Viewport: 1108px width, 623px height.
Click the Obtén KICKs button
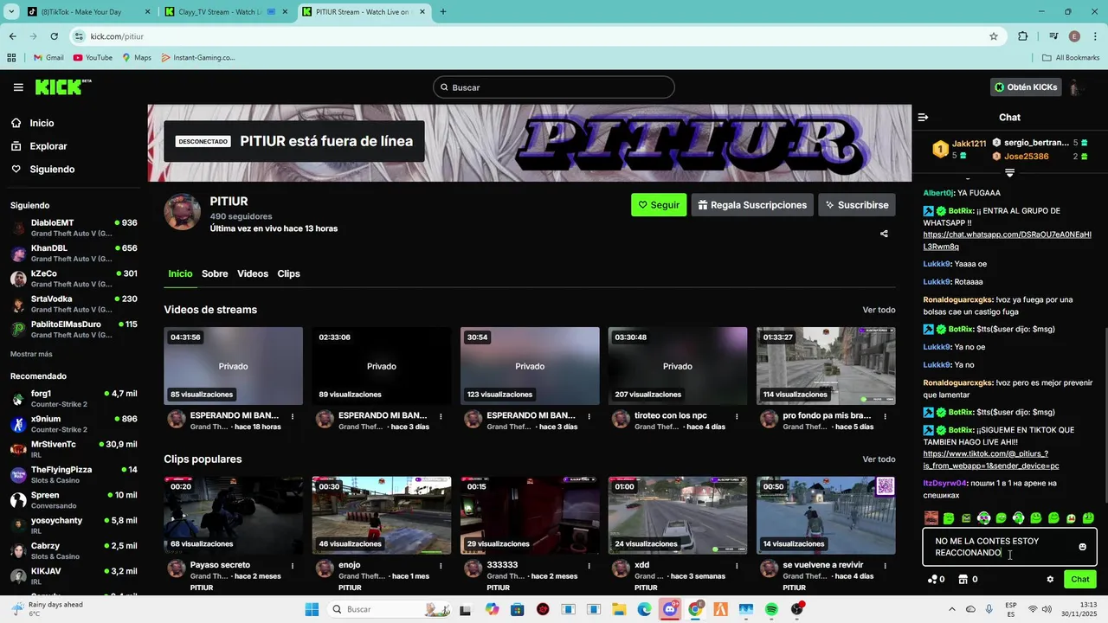[1026, 87]
